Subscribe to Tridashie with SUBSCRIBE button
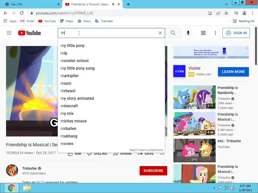258x193 pixels. 153,171
